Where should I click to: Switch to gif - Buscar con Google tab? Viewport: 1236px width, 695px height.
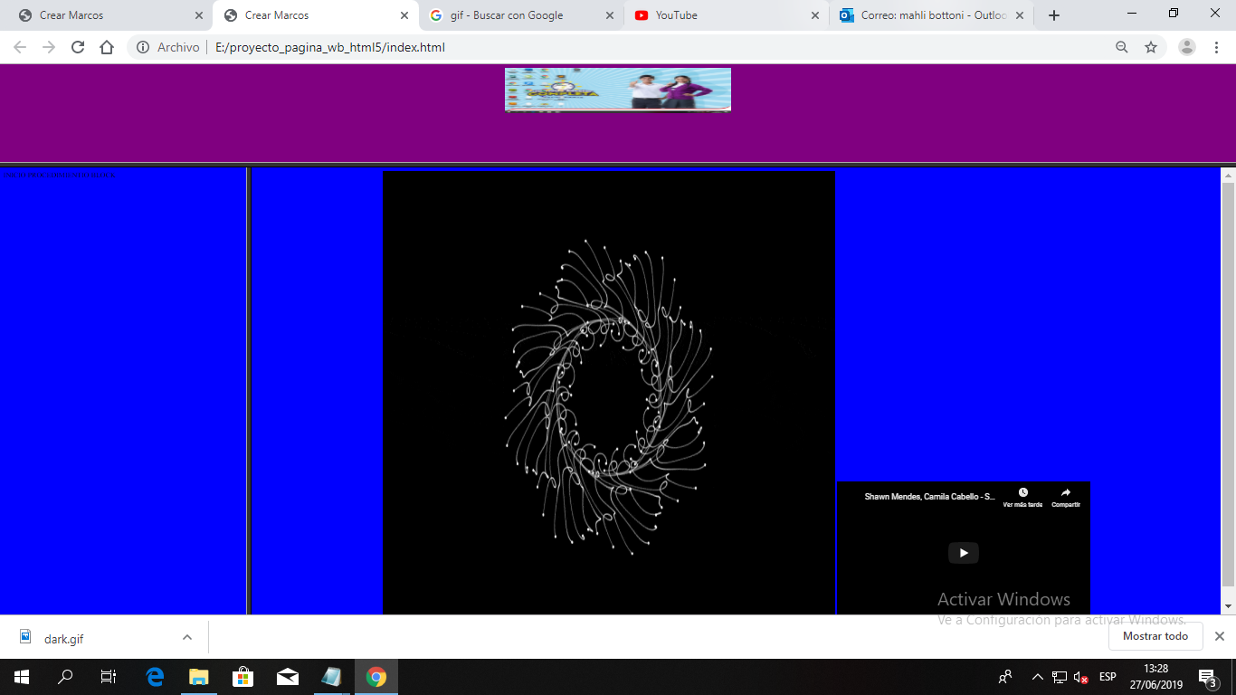pos(521,15)
